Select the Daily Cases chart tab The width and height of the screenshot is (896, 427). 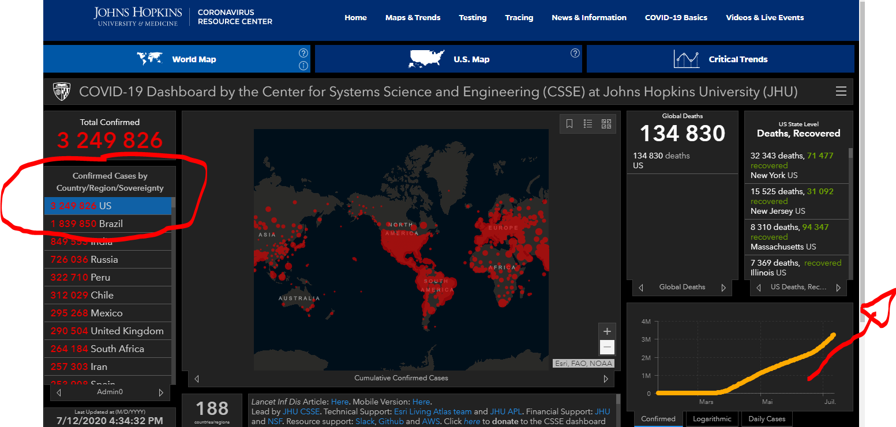(x=767, y=419)
